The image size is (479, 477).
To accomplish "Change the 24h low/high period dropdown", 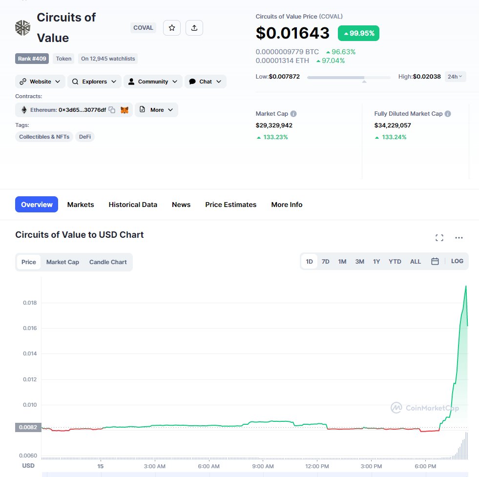I will pyautogui.click(x=455, y=77).
